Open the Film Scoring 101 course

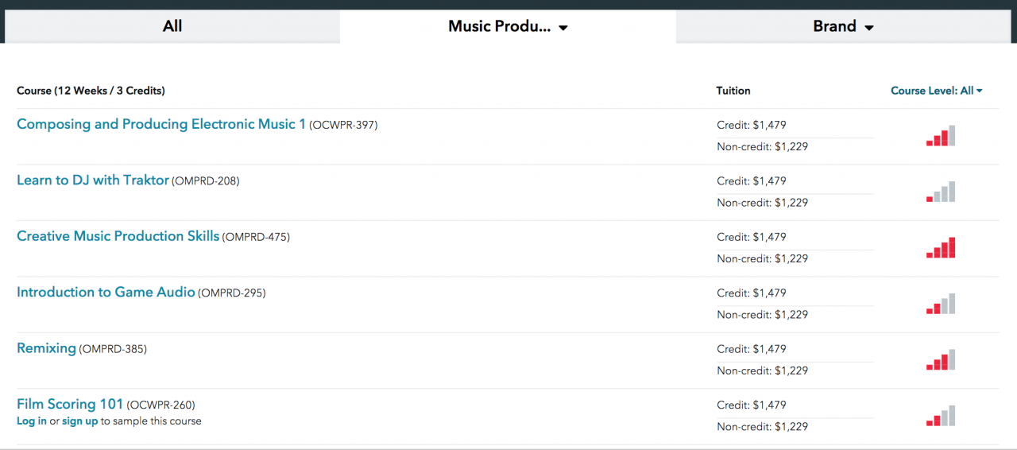70,405
